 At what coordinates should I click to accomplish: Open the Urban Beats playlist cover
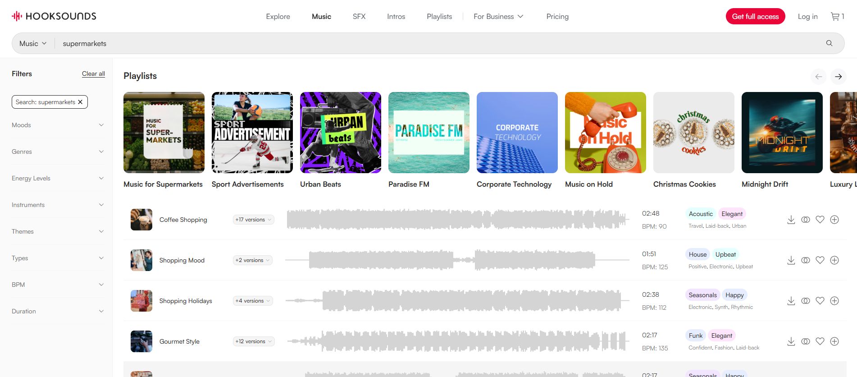click(341, 133)
